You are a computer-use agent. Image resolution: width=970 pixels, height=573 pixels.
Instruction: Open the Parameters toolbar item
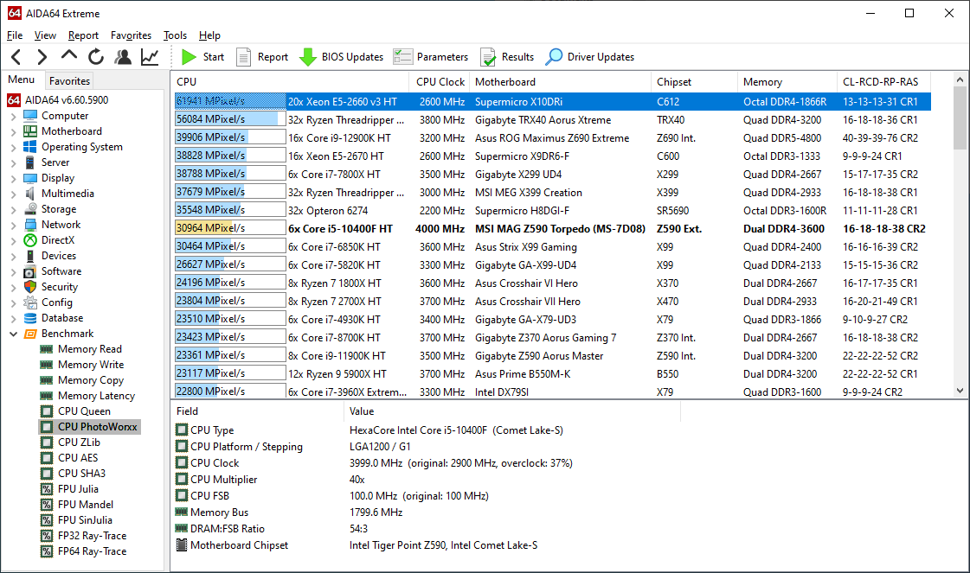(431, 57)
